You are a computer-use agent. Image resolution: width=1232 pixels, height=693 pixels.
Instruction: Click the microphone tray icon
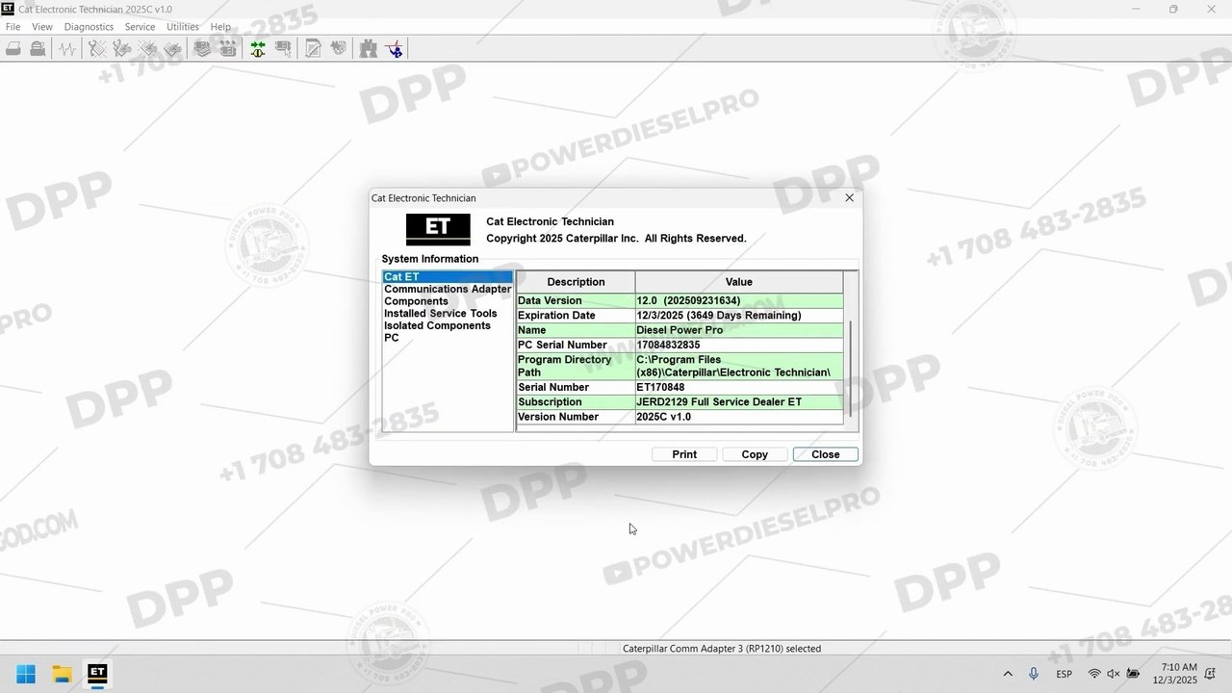[1034, 674]
